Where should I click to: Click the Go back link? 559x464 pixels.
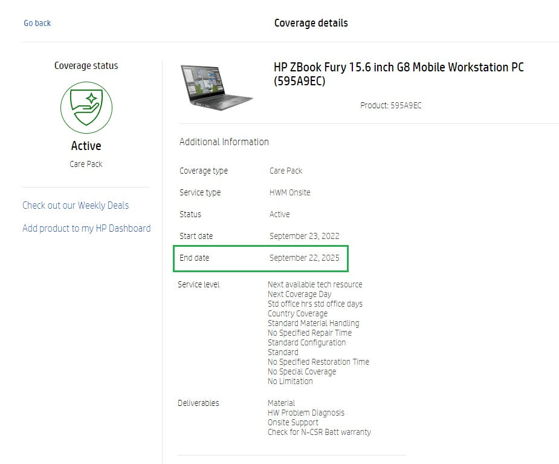click(37, 23)
